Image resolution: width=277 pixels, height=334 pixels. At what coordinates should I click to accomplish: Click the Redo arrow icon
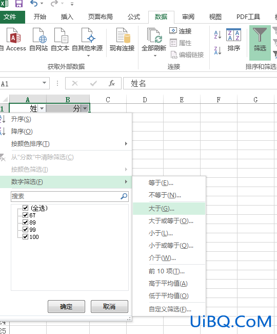pyautogui.click(x=54, y=4)
